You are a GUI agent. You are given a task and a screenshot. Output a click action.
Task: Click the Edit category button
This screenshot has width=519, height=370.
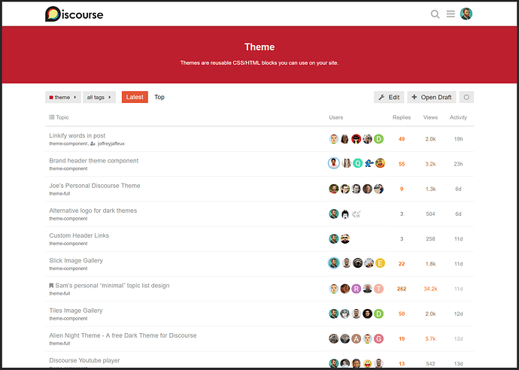pyautogui.click(x=389, y=97)
